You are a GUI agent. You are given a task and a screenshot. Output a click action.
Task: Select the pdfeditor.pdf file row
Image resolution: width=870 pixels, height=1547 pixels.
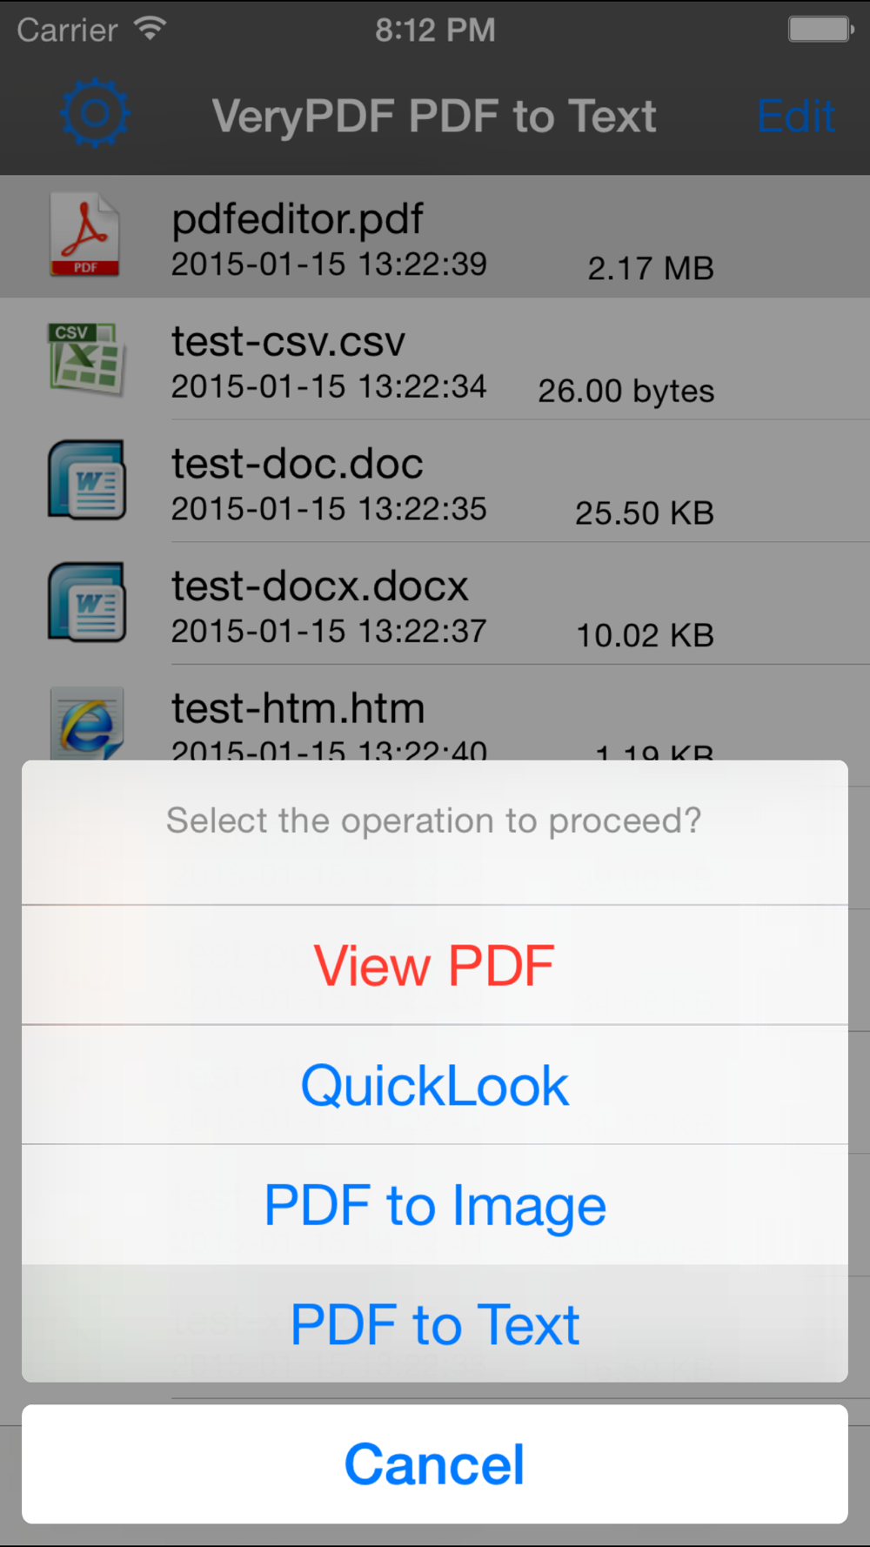point(435,237)
